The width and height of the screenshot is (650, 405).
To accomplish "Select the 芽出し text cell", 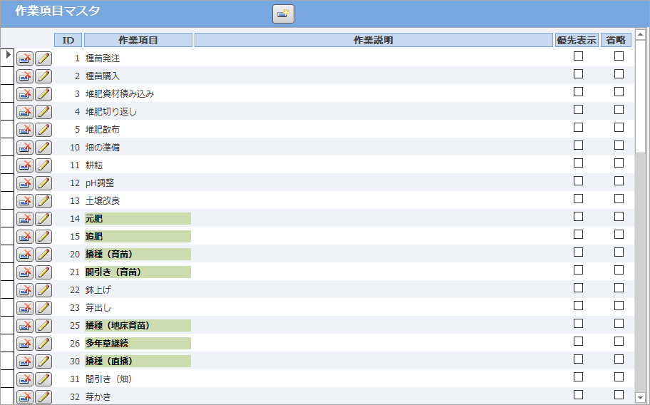I will coord(138,308).
